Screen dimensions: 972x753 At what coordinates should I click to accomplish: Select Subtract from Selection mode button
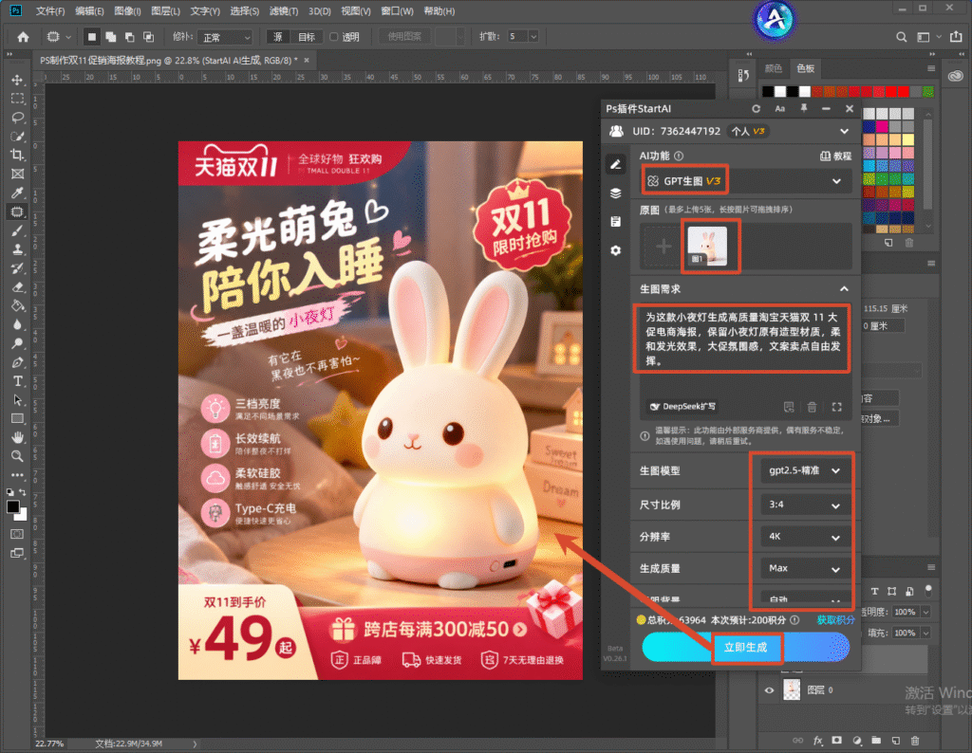pyautogui.click(x=129, y=37)
